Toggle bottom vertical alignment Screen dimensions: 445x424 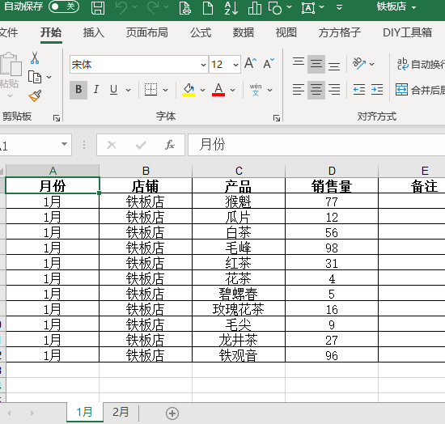pyautogui.click(x=334, y=66)
